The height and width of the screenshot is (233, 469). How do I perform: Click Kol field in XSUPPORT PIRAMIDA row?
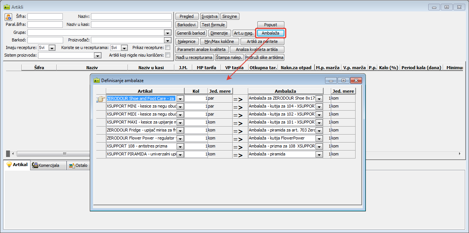[196, 154]
